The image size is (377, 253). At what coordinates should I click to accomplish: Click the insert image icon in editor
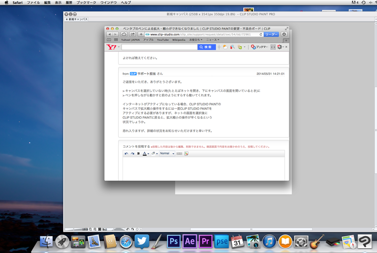point(186,154)
